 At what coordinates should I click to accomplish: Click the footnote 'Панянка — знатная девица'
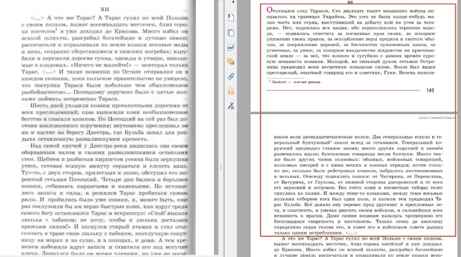tap(296, 82)
